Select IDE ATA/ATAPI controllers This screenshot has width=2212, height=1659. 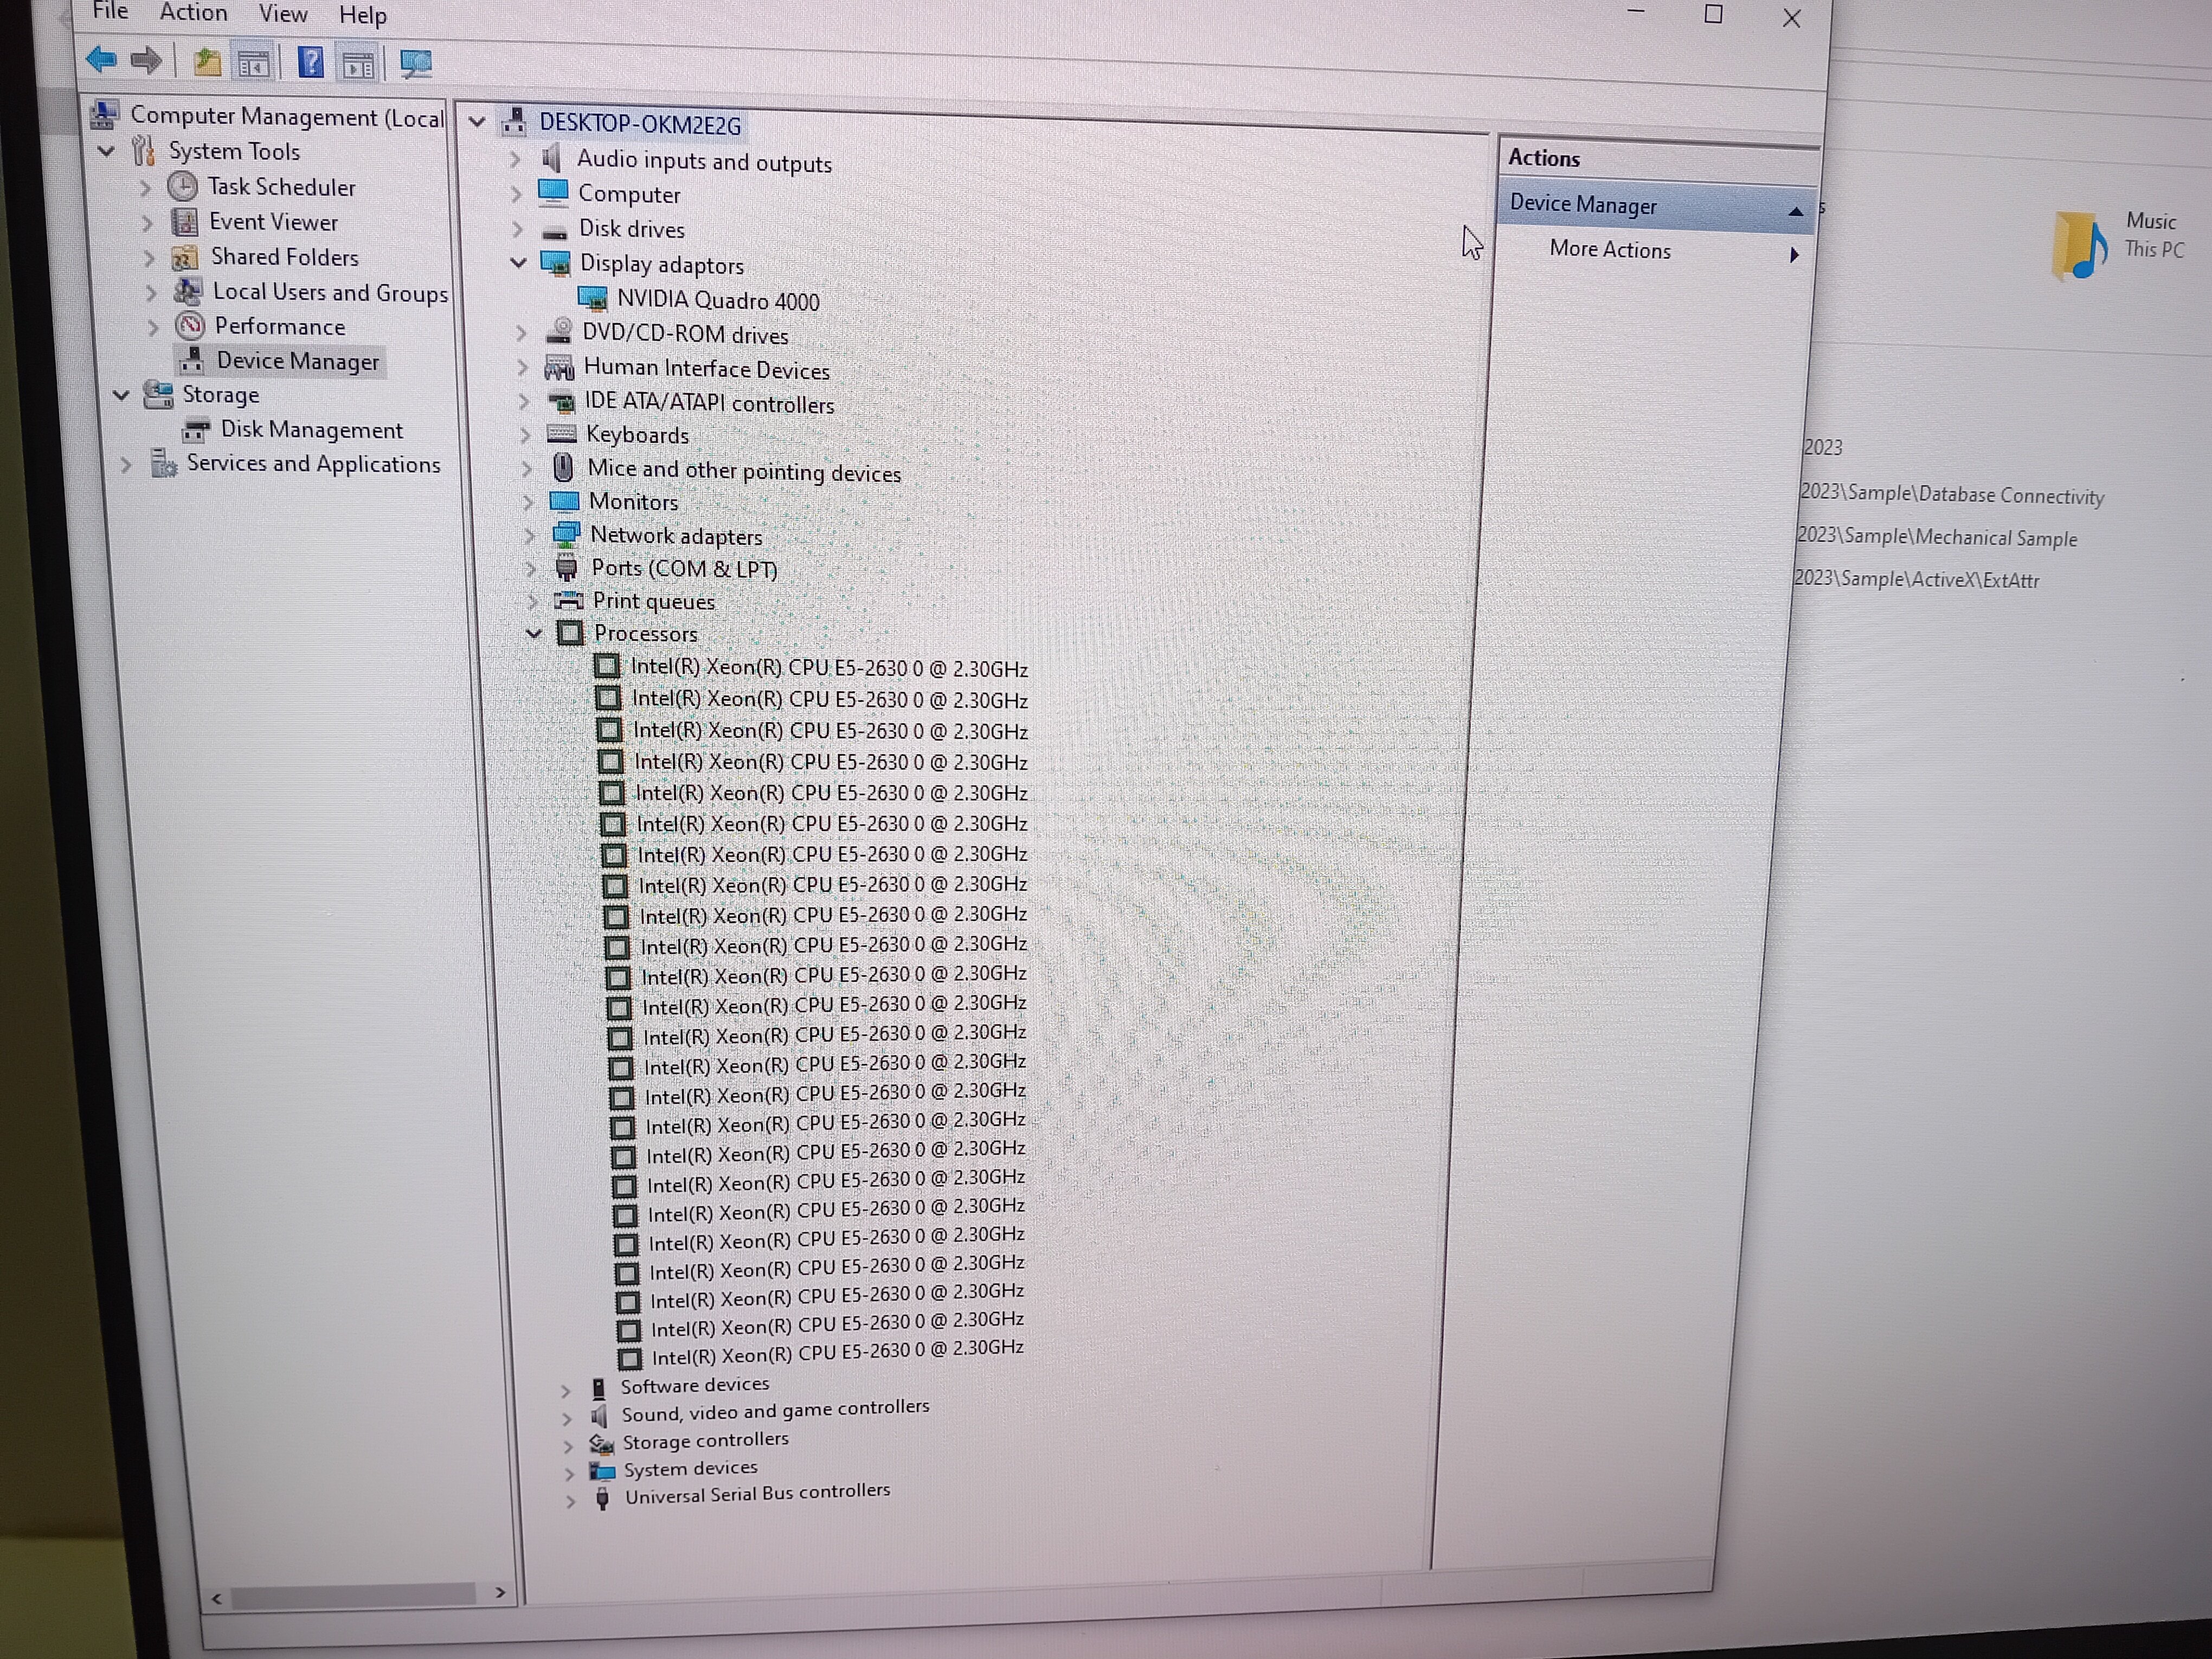tap(709, 403)
